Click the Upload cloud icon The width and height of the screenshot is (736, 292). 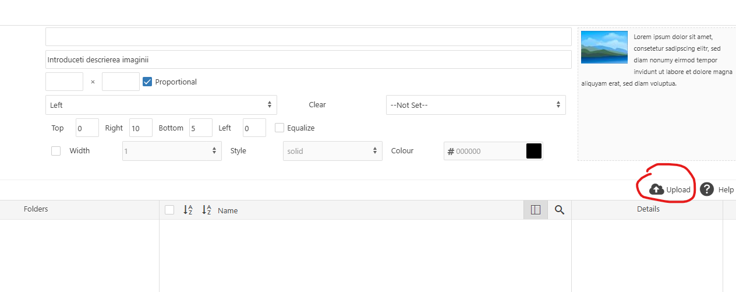tap(657, 189)
